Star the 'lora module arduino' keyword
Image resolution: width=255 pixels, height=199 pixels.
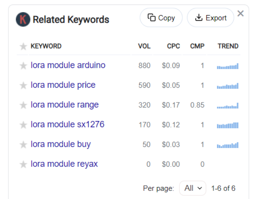23,66
